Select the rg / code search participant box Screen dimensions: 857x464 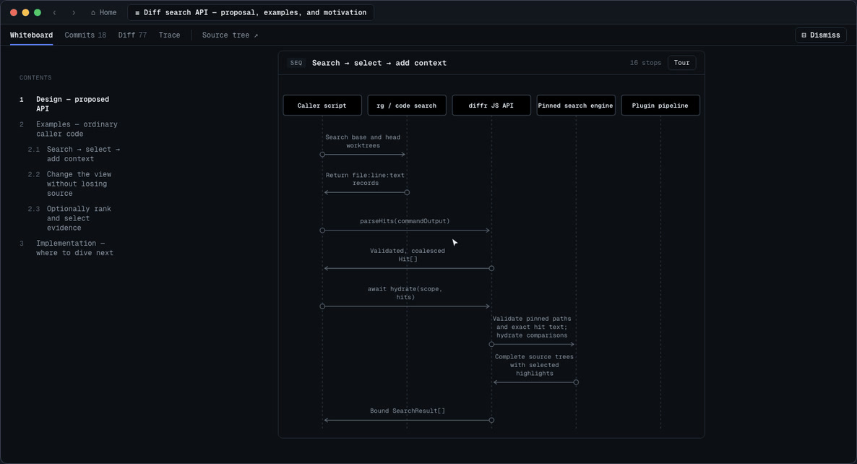407,106
